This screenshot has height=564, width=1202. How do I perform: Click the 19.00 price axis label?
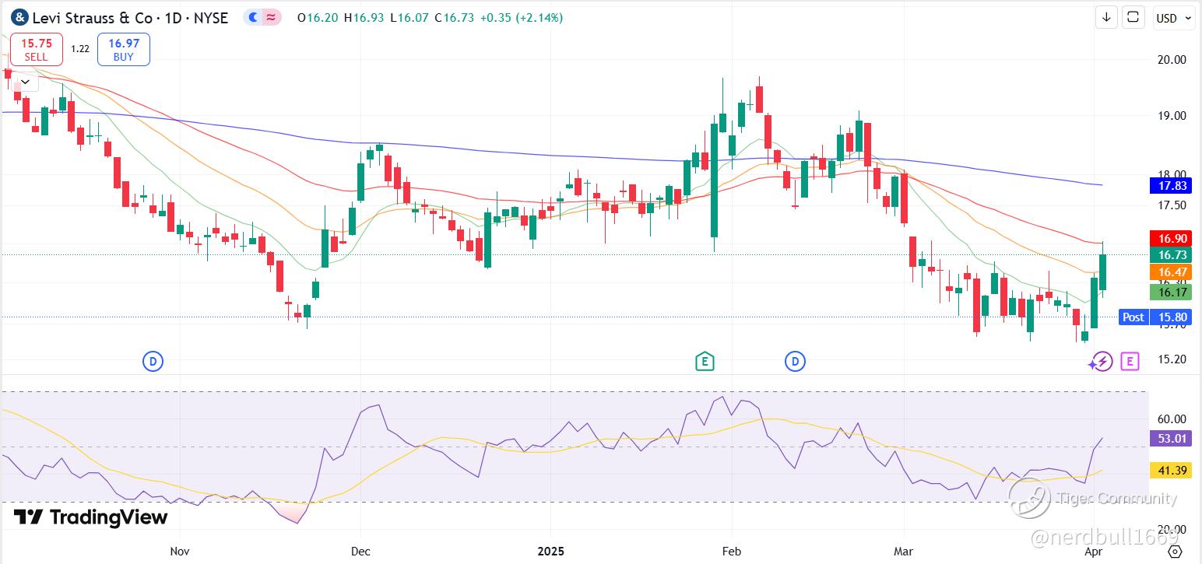[1172, 116]
